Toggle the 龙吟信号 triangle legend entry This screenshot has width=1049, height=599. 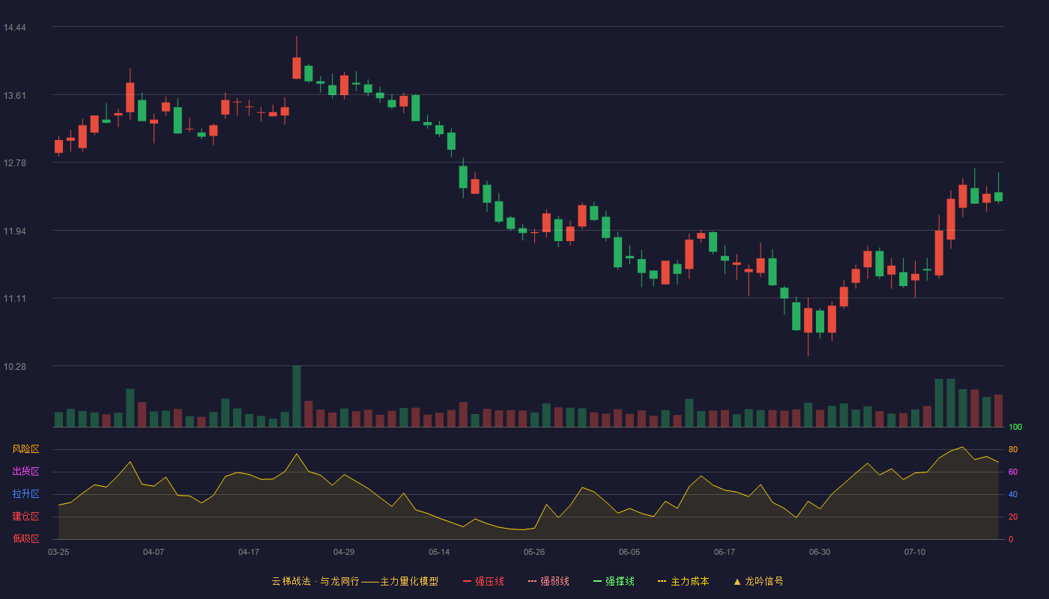point(758,581)
